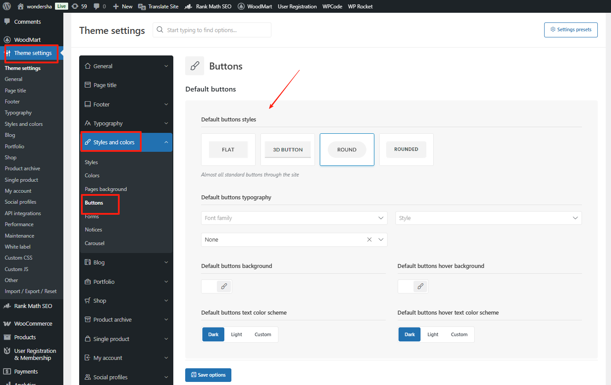
Task: Select Custom for hover text color scheme
Action: (x=459, y=334)
